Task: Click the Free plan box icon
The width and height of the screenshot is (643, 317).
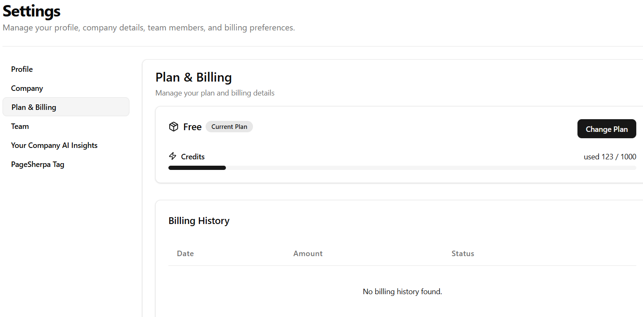Action: tap(173, 127)
